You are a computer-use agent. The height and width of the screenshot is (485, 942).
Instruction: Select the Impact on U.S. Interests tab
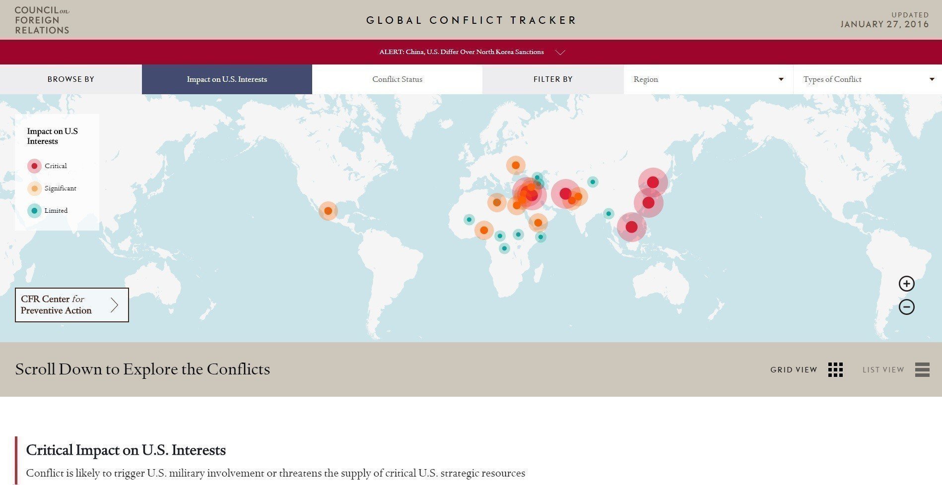pos(227,79)
